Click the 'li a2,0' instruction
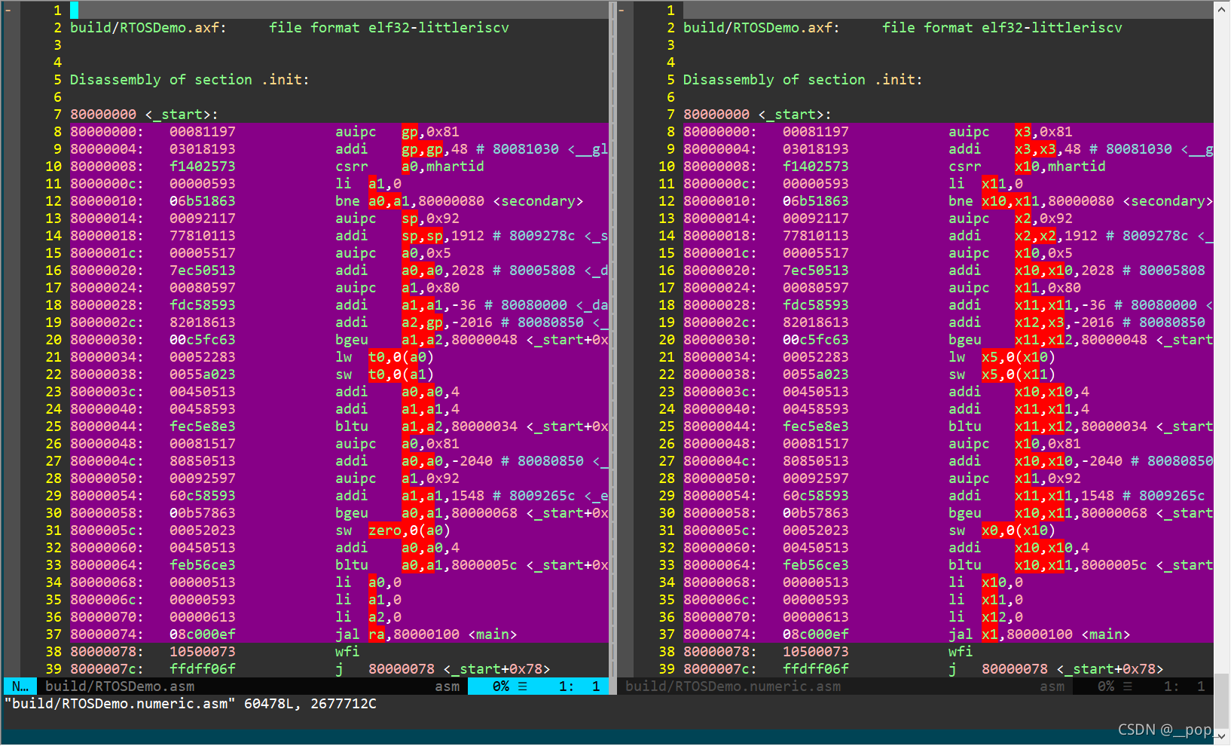 [368, 617]
